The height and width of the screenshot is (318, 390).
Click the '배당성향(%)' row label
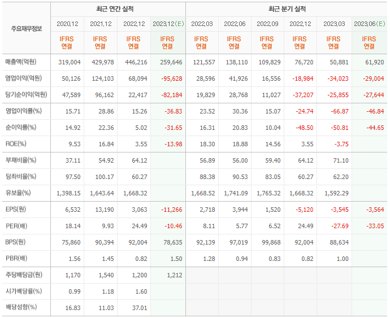(21, 308)
